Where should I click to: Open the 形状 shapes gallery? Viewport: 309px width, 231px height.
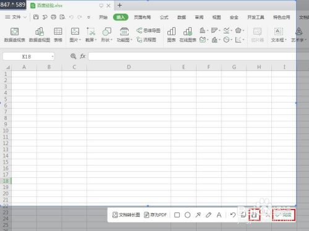106,35
